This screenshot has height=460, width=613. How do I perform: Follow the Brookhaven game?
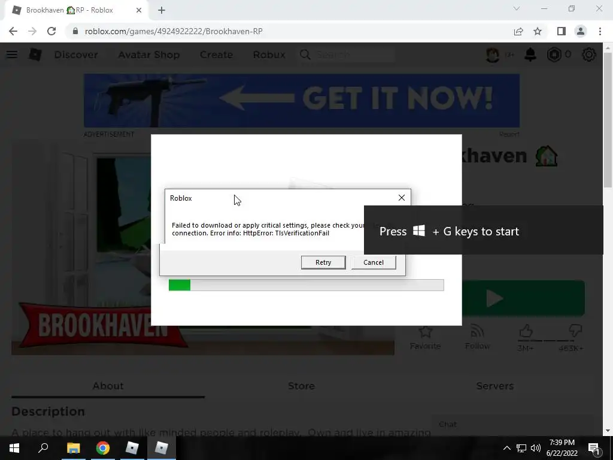477,338
